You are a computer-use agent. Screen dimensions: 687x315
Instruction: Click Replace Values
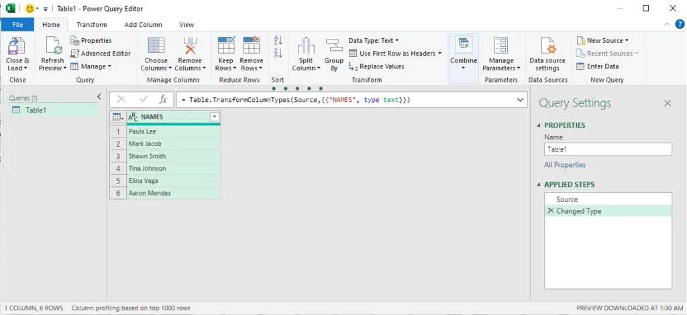tap(376, 66)
